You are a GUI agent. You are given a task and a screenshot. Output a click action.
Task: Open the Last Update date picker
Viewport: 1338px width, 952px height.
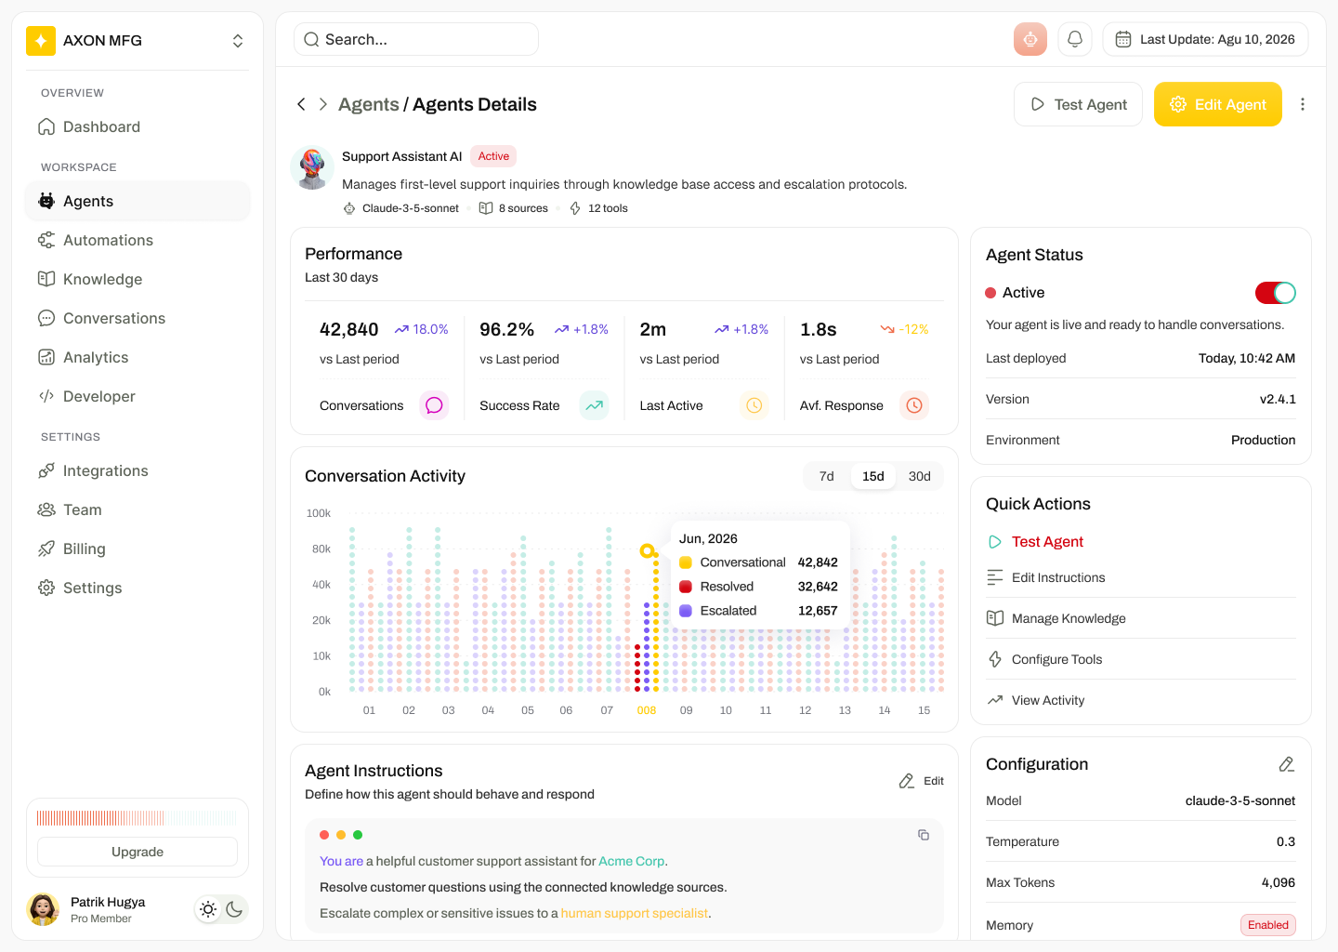pos(1205,39)
